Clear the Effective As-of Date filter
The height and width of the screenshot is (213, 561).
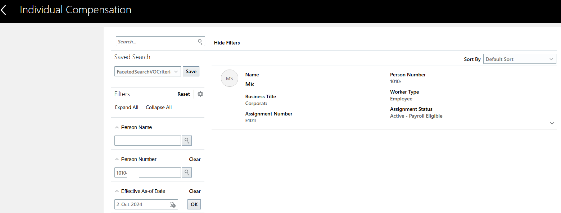point(194,191)
